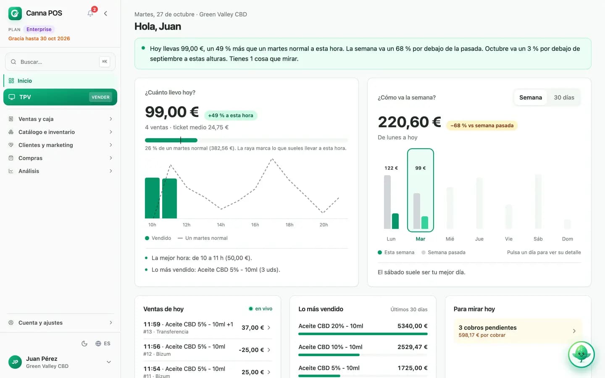Open the 11:56 sale of -25,00 €

tap(208, 350)
